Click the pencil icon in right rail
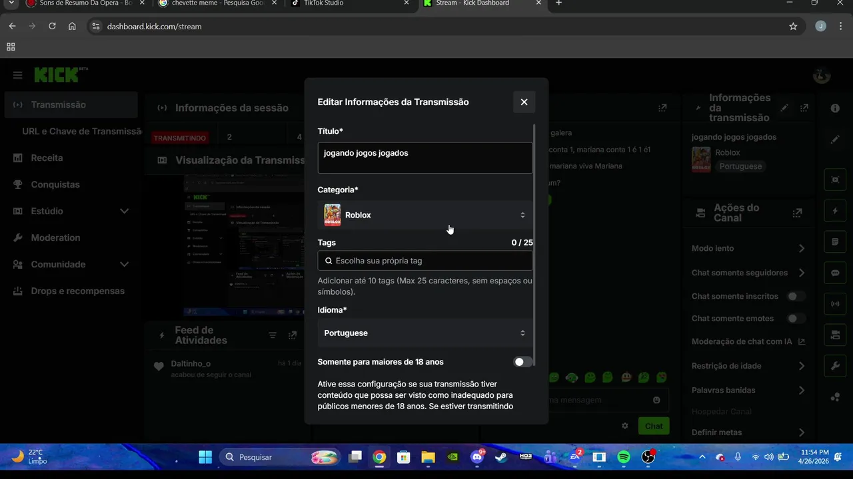The image size is (853, 479). [x=835, y=139]
